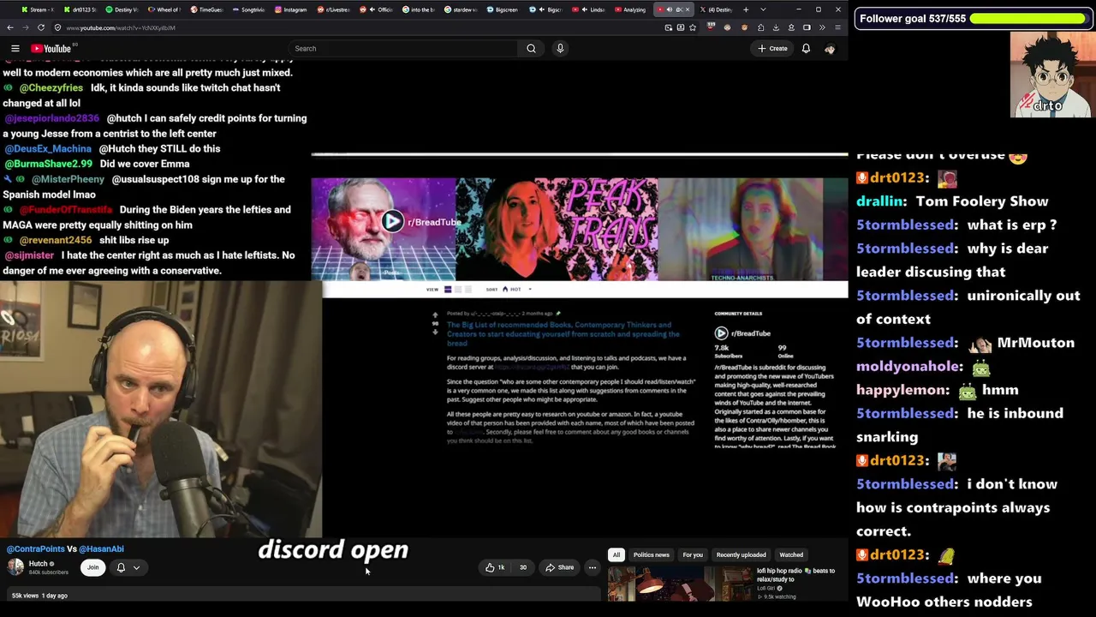Click the 55k views text
The image size is (1096, 617).
tap(25, 596)
